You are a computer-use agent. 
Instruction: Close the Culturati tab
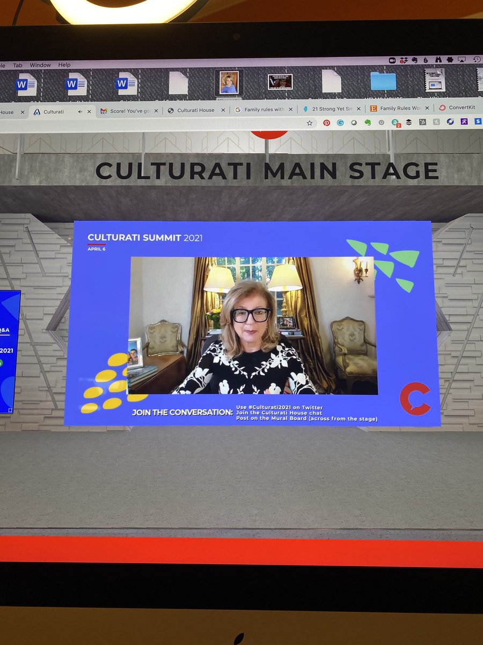pyautogui.click(x=89, y=112)
